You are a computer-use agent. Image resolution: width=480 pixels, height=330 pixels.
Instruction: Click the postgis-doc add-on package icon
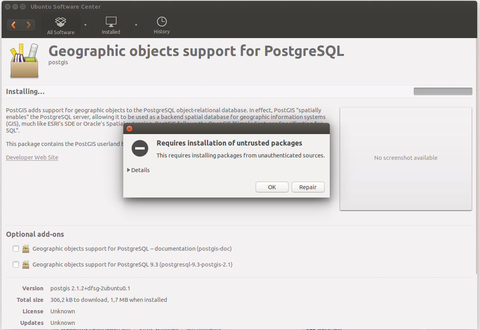[26, 249]
